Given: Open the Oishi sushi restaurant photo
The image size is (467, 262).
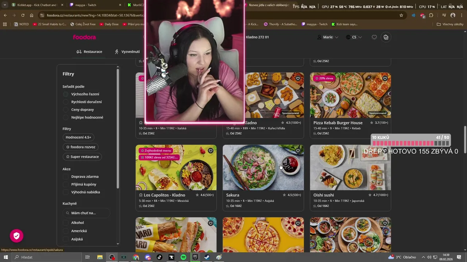Looking at the screenshot, I should pyautogui.click(x=350, y=167).
